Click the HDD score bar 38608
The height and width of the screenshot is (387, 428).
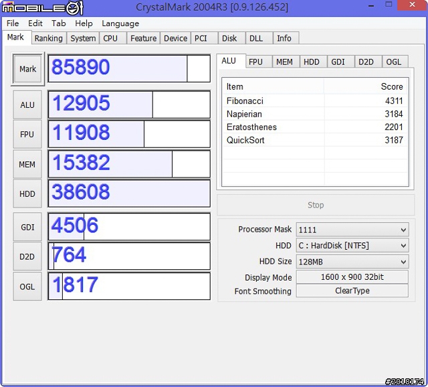129,193
